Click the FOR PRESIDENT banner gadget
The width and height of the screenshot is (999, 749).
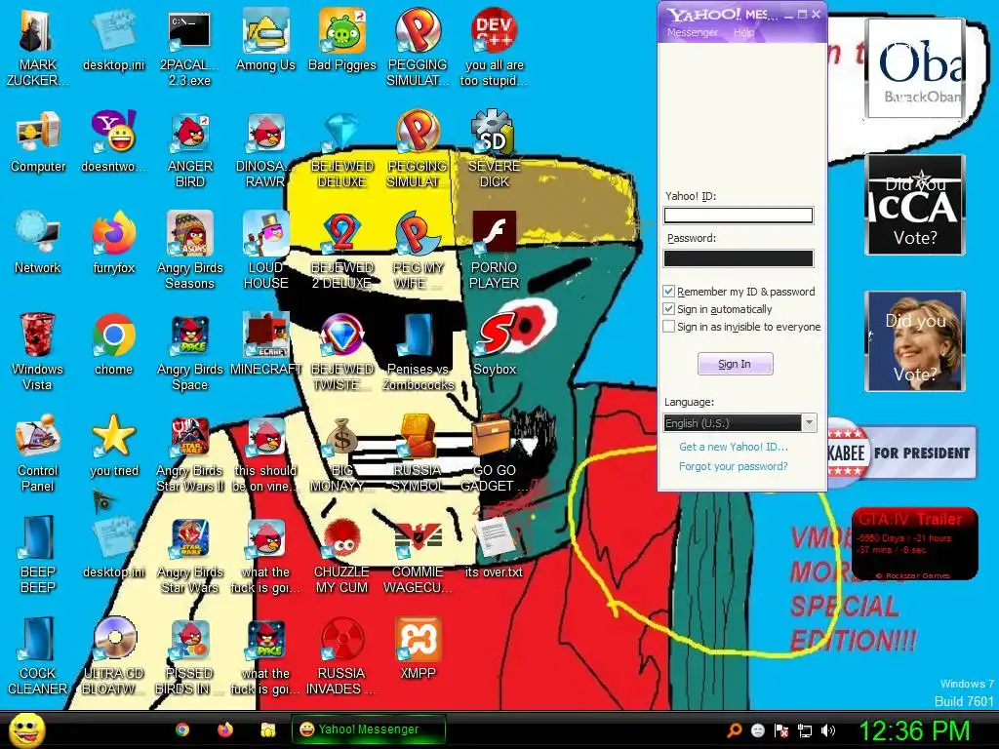click(902, 453)
